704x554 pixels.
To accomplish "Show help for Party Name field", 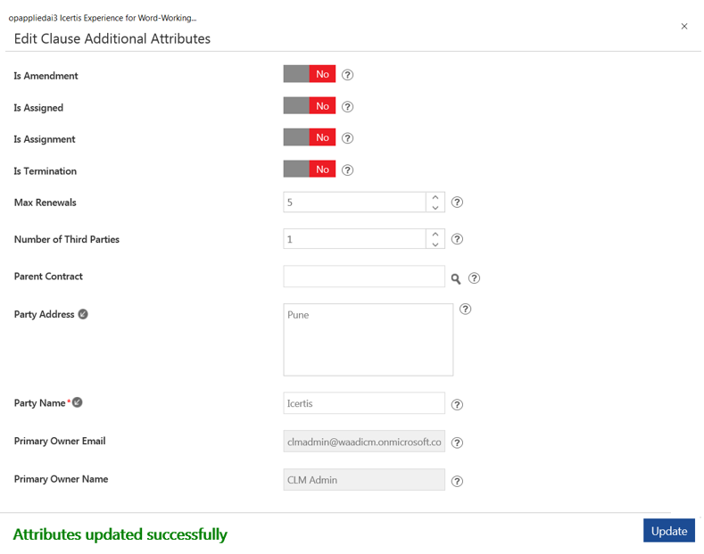I will point(457,404).
